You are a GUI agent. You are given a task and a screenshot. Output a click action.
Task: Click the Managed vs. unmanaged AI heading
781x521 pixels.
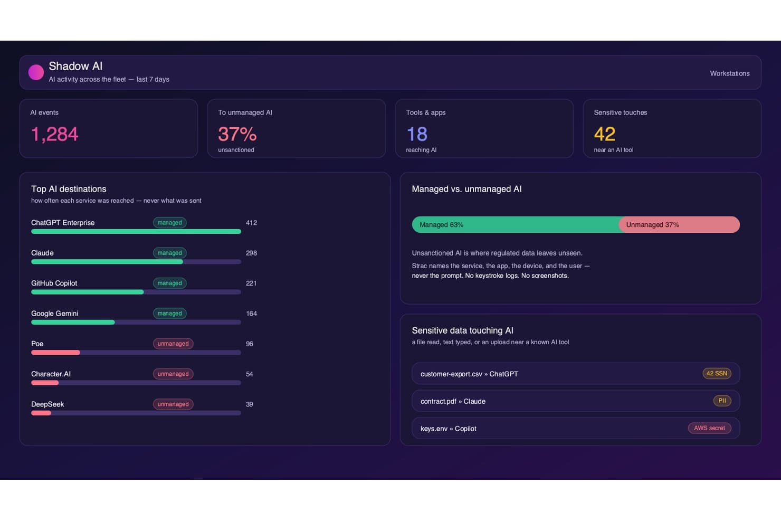pyautogui.click(x=466, y=189)
